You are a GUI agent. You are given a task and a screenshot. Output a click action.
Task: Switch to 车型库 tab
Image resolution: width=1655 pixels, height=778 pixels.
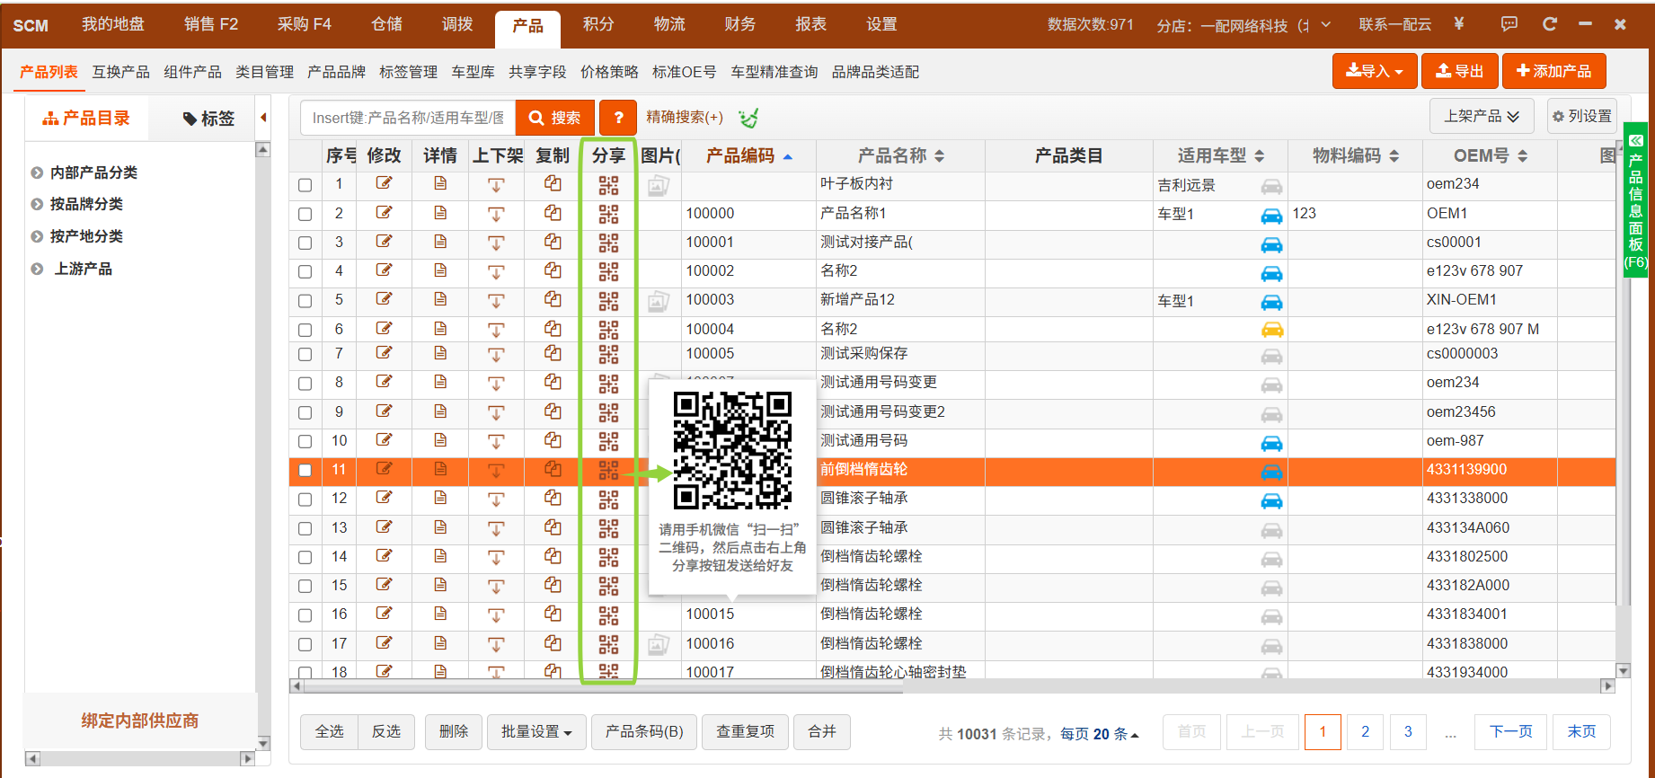pos(473,72)
